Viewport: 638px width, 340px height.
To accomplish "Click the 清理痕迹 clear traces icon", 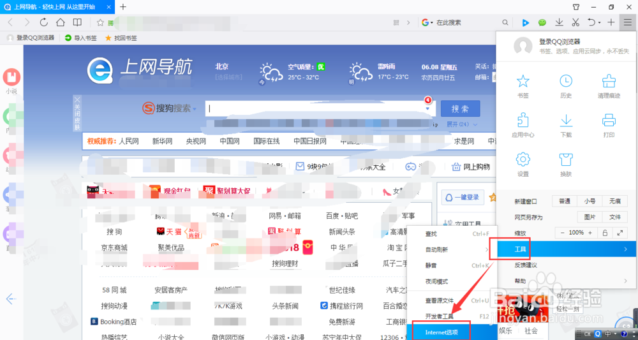I will point(609,82).
